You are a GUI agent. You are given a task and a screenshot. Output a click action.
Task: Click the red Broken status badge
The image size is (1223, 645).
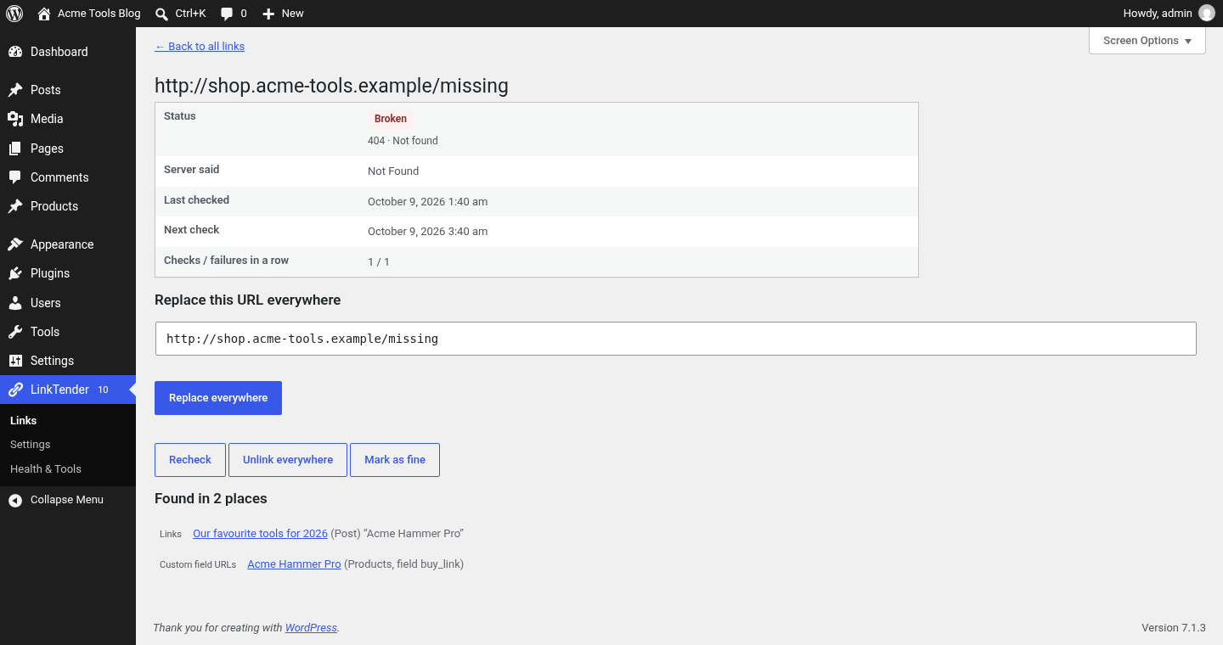coord(391,119)
